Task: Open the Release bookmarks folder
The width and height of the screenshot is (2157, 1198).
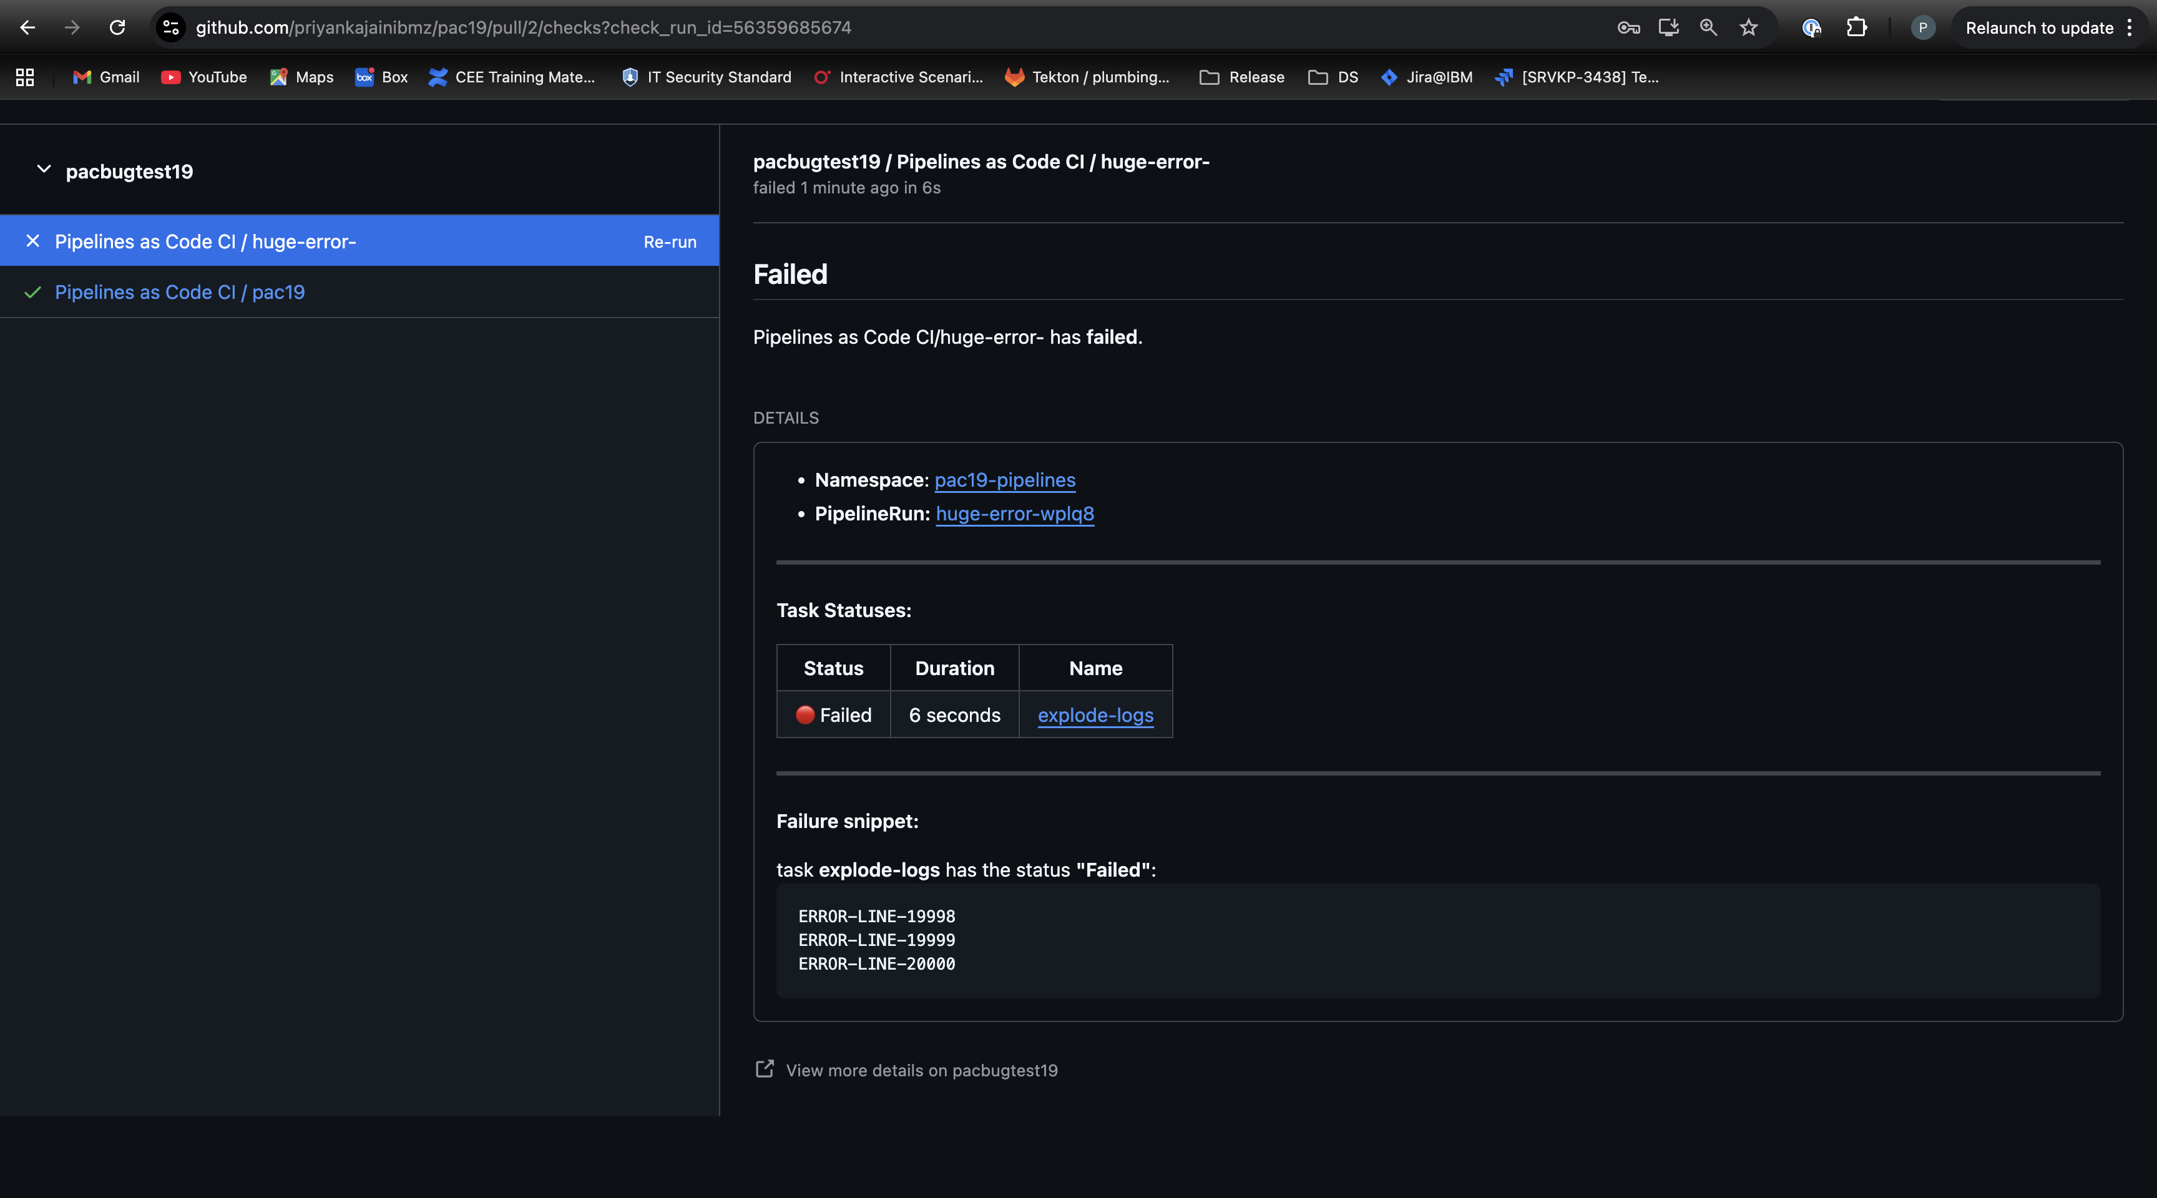Action: click(x=1242, y=77)
